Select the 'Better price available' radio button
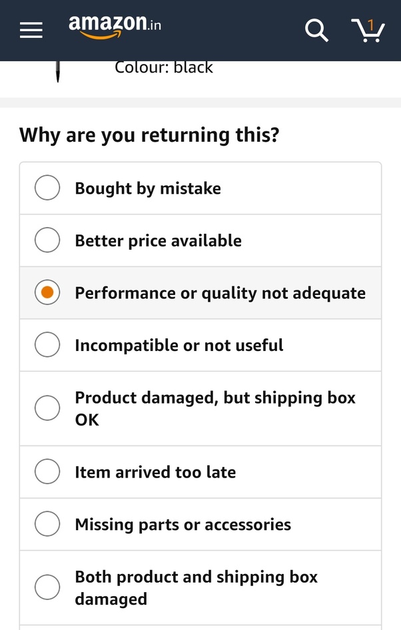This screenshot has width=401, height=630. [47, 240]
